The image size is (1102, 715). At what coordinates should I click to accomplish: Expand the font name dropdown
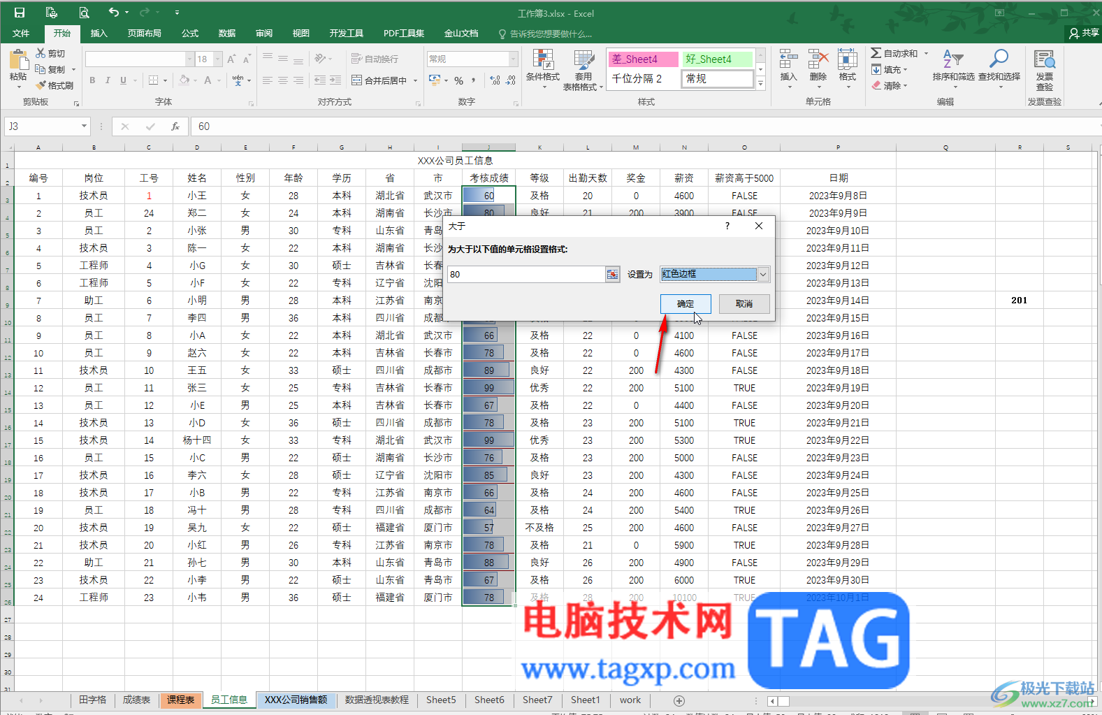pyautogui.click(x=189, y=59)
